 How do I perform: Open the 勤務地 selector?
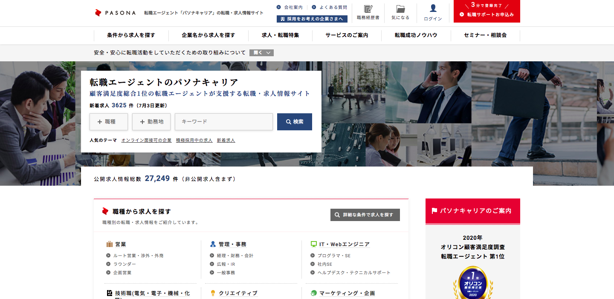[x=151, y=122]
